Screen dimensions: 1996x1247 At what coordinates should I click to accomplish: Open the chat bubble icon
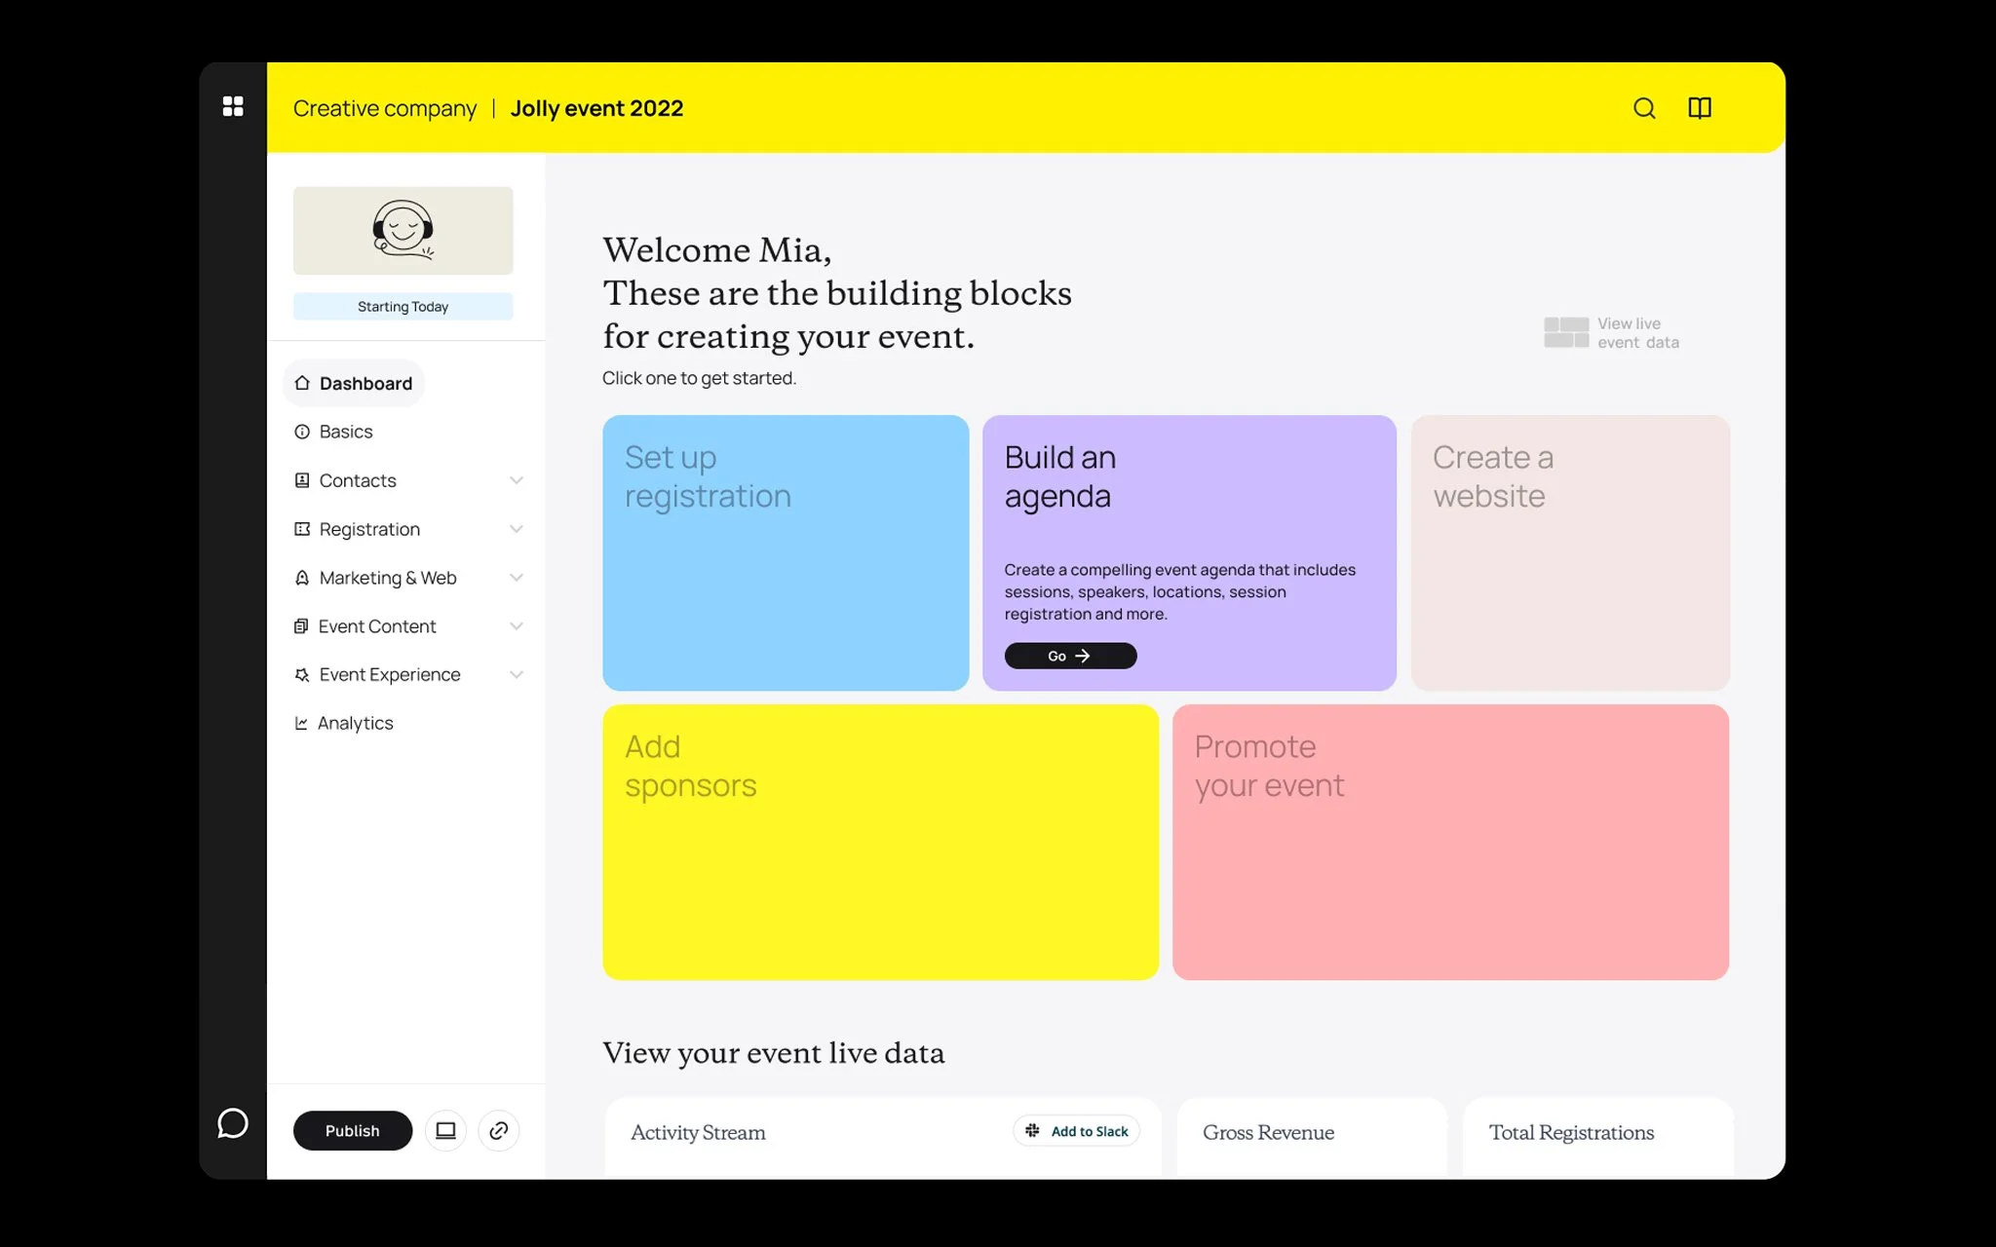232,1123
